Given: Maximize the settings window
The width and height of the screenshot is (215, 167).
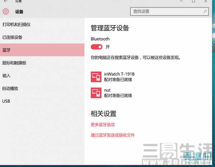Looking at the screenshot, I should tap(193, 2).
